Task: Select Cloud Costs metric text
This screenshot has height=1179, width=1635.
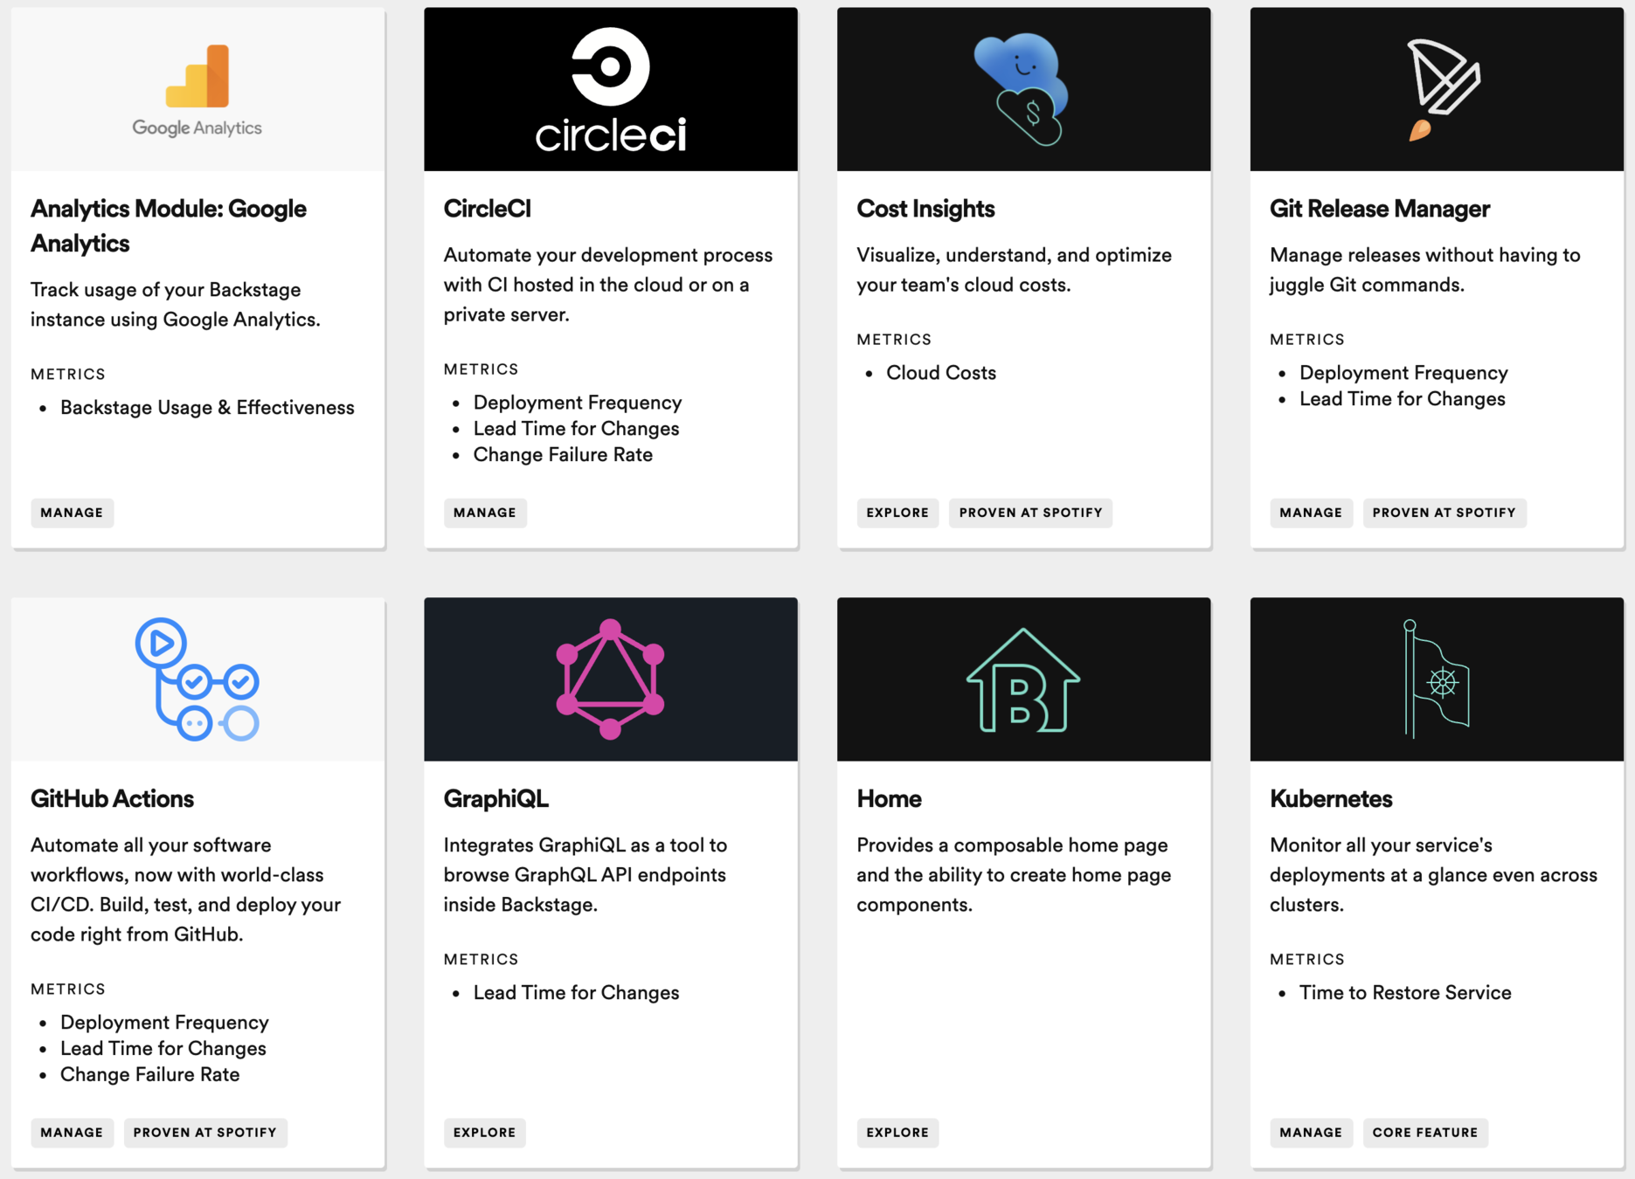Action: (x=941, y=373)
